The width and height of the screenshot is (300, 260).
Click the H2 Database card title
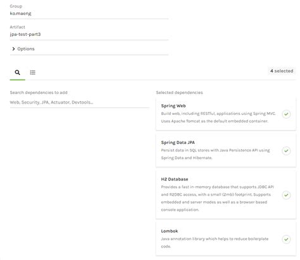[175, 179]
